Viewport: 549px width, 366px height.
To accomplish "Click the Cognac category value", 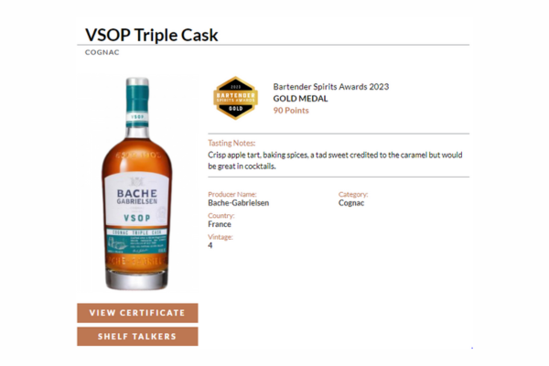I will pyautogui.click(x=351, y=203).
